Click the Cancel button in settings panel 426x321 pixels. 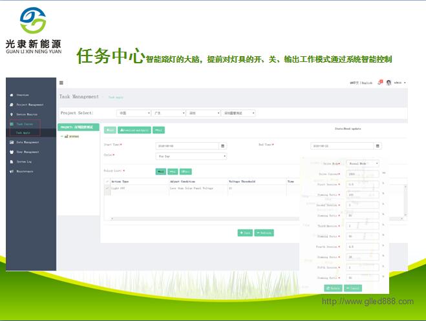click(x=353, y=288)
